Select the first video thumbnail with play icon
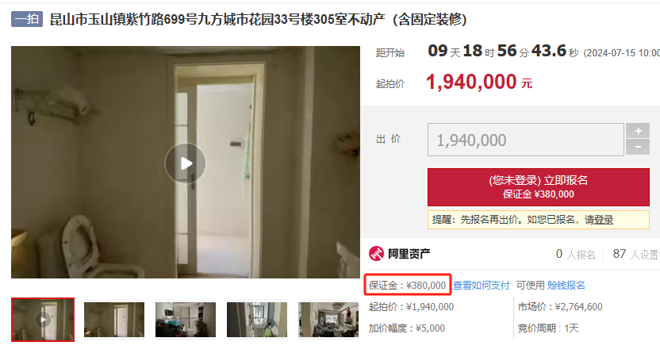This screenshot has height=357, width=660. click(43, 320)
